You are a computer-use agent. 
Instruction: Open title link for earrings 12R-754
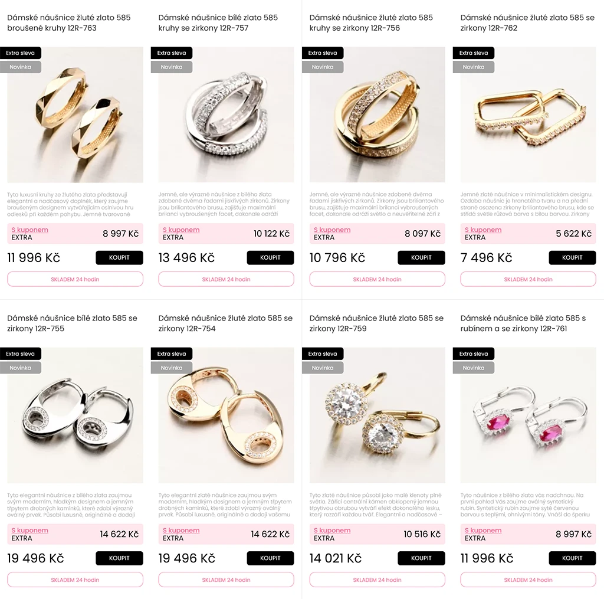(225, 323)
